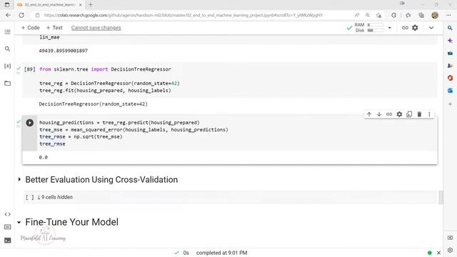Open the table of contents sidebar icon

8,31
